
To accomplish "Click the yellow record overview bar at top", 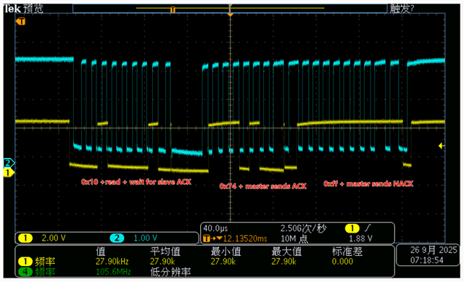I will pyautogui.click(x=231, y=8).
